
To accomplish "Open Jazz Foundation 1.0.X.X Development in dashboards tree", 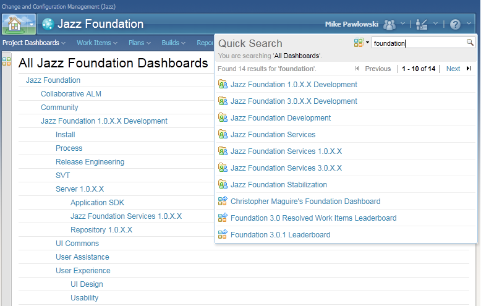I will coord(104,121).
